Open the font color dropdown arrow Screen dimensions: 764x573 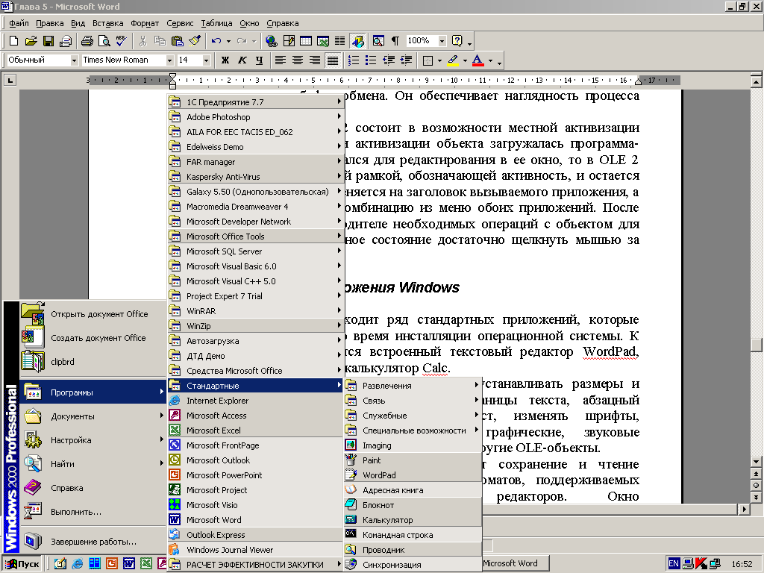(490, 60)
